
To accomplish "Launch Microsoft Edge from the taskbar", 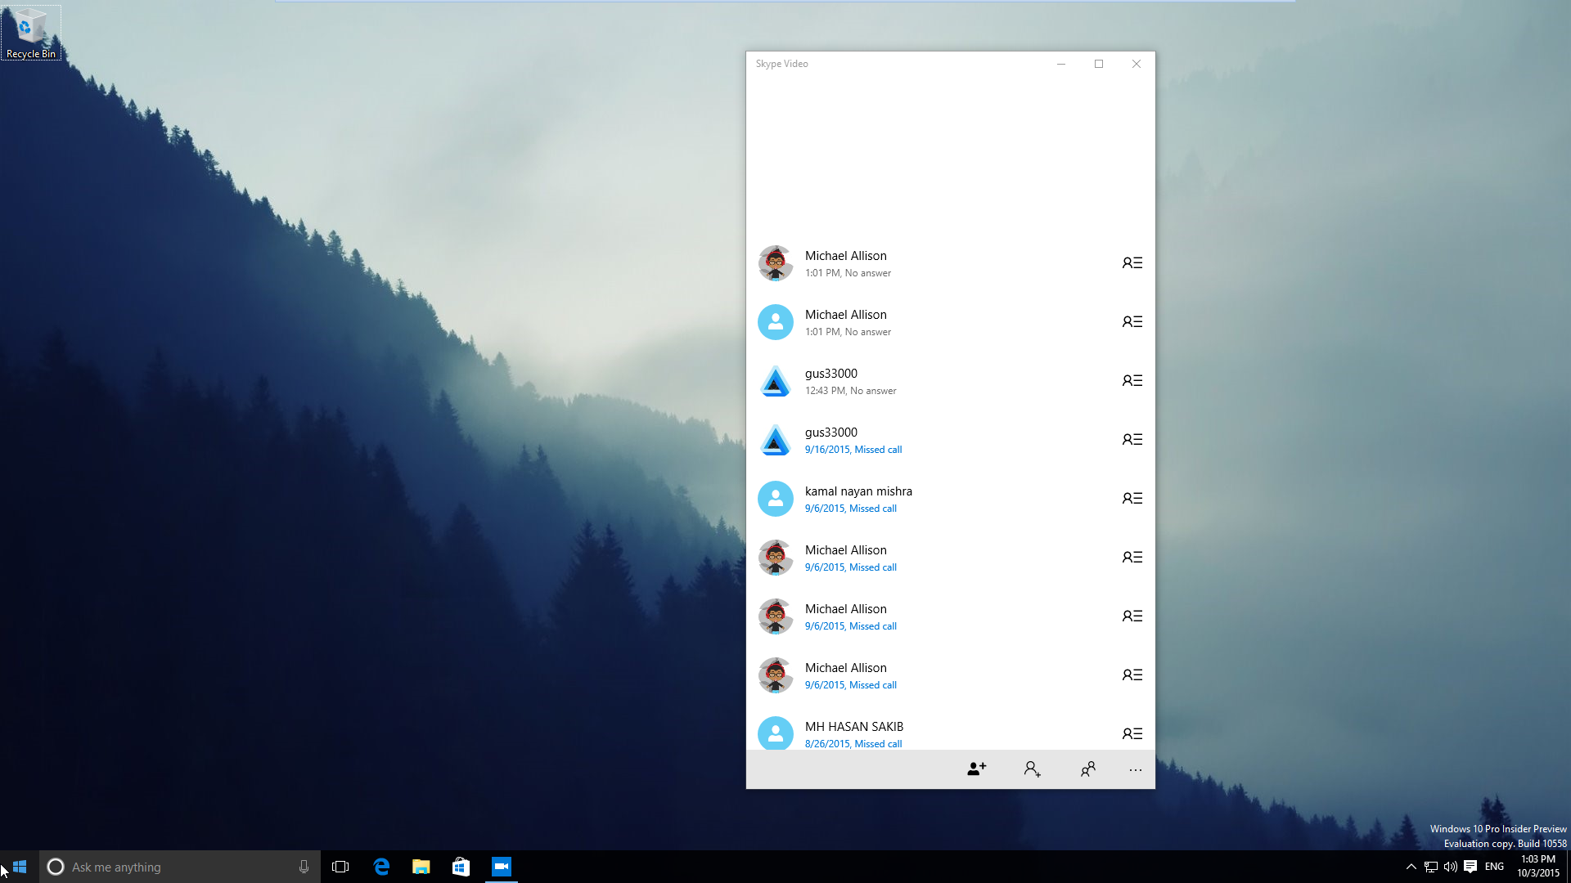I will click(x=381, y=867).
